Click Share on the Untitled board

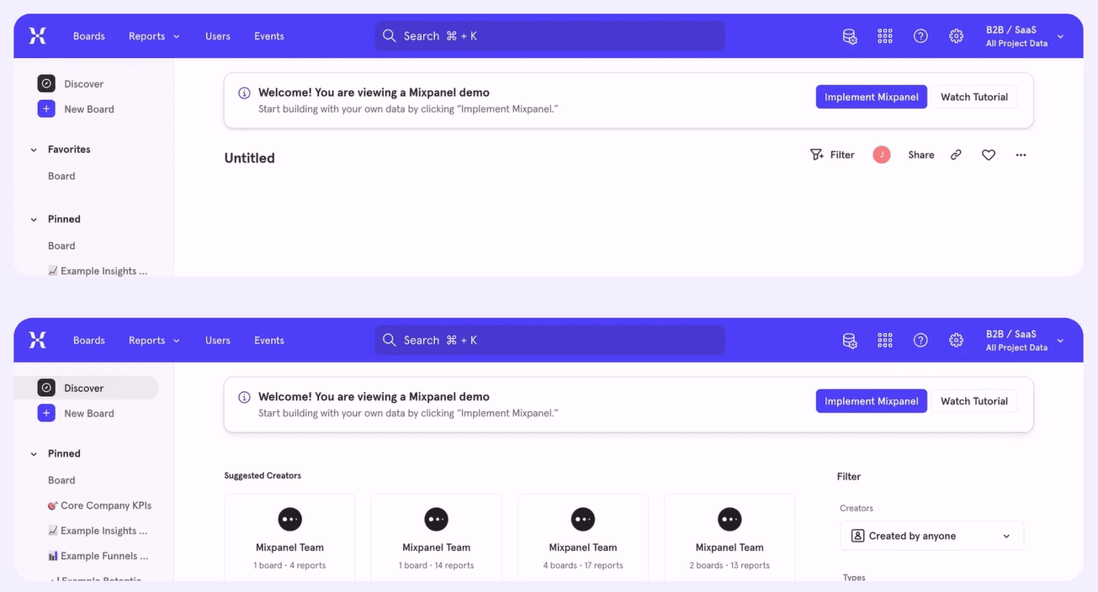pyautogui.click(x=921, y=155)
